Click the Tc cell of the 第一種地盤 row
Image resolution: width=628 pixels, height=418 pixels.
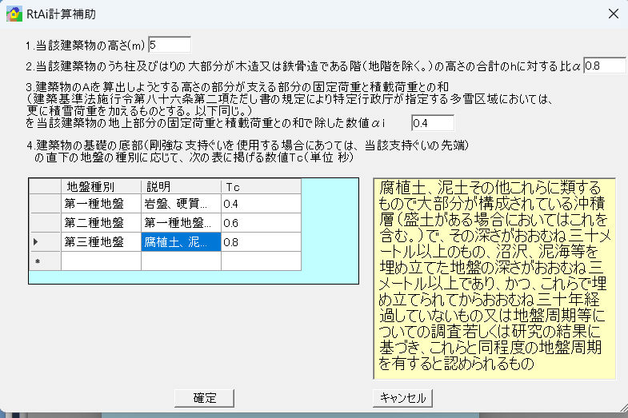point(261,205)
